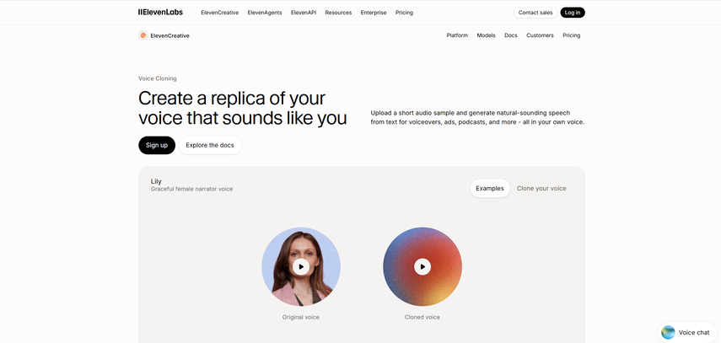This screenshot has width=721, height=343.
Task: Click the 'Voice Cloning' label text
Action: click(157, 78)
